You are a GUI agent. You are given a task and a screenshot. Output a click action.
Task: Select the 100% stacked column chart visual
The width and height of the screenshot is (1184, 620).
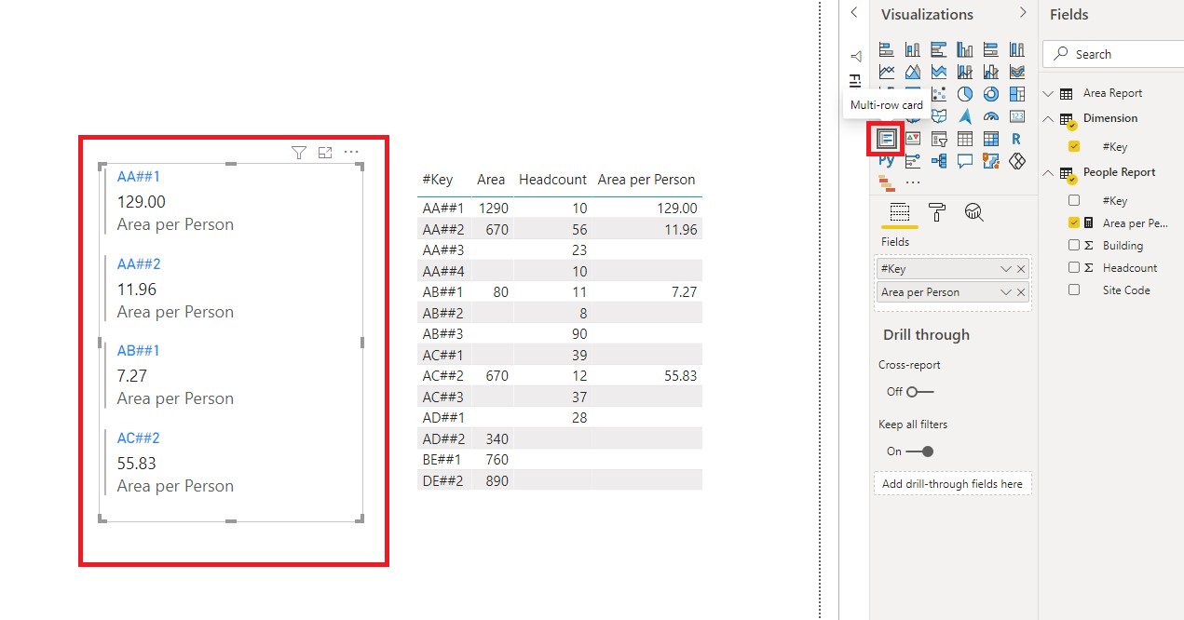pyautogui.click(x=1017, y=49)
